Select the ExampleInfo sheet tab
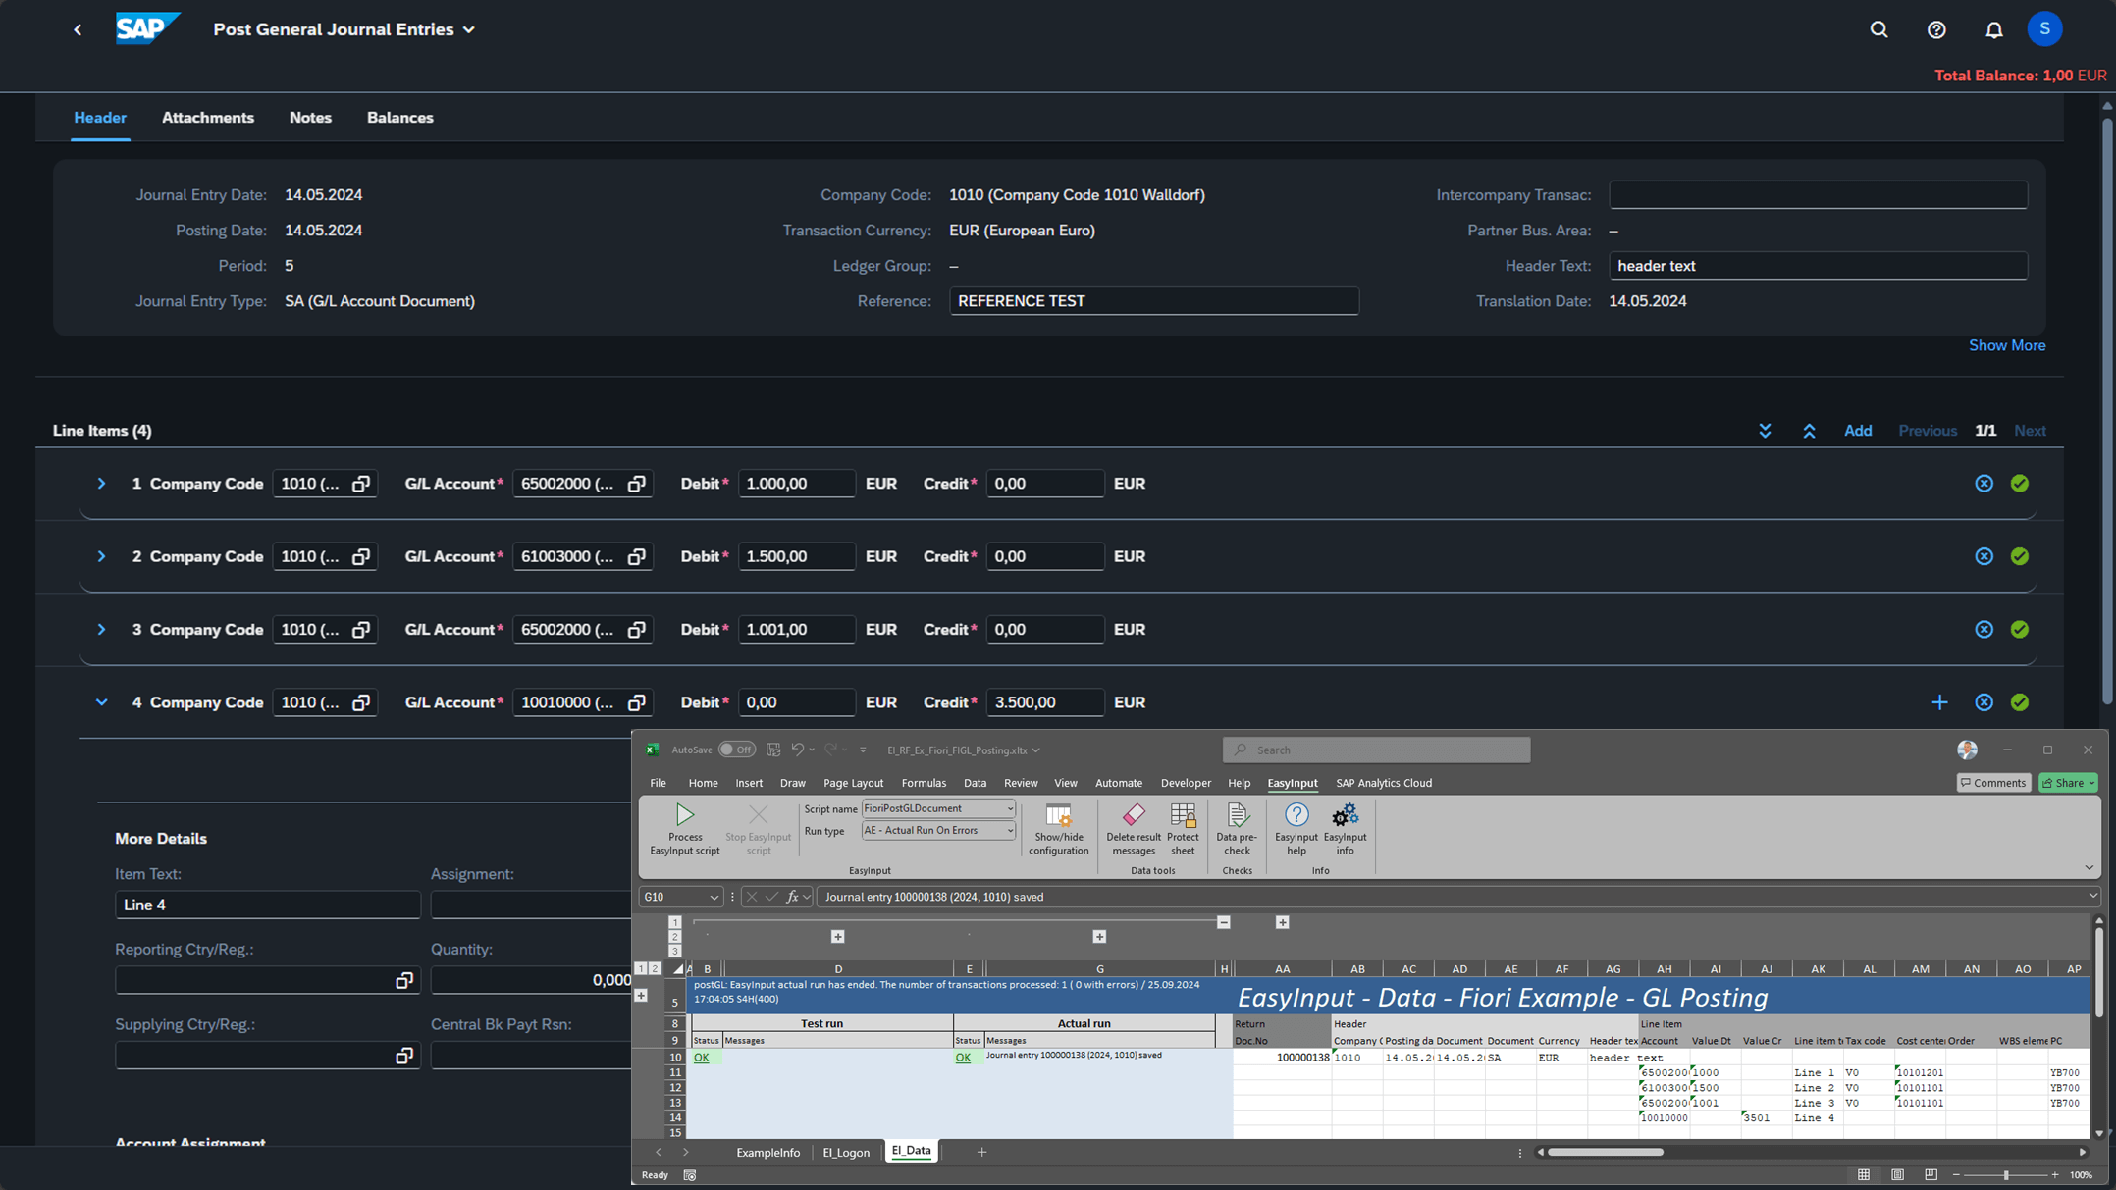2116x1190 pixels. [x=767, y=1152]
